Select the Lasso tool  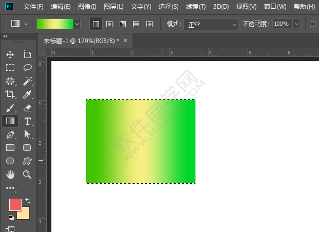click(27, 68)
